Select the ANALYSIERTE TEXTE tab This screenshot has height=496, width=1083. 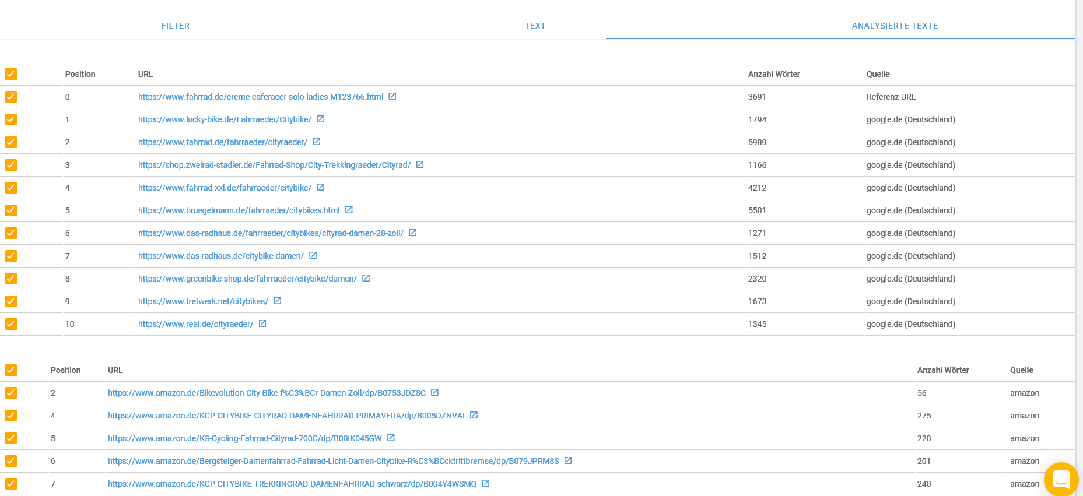coord(895,26)
